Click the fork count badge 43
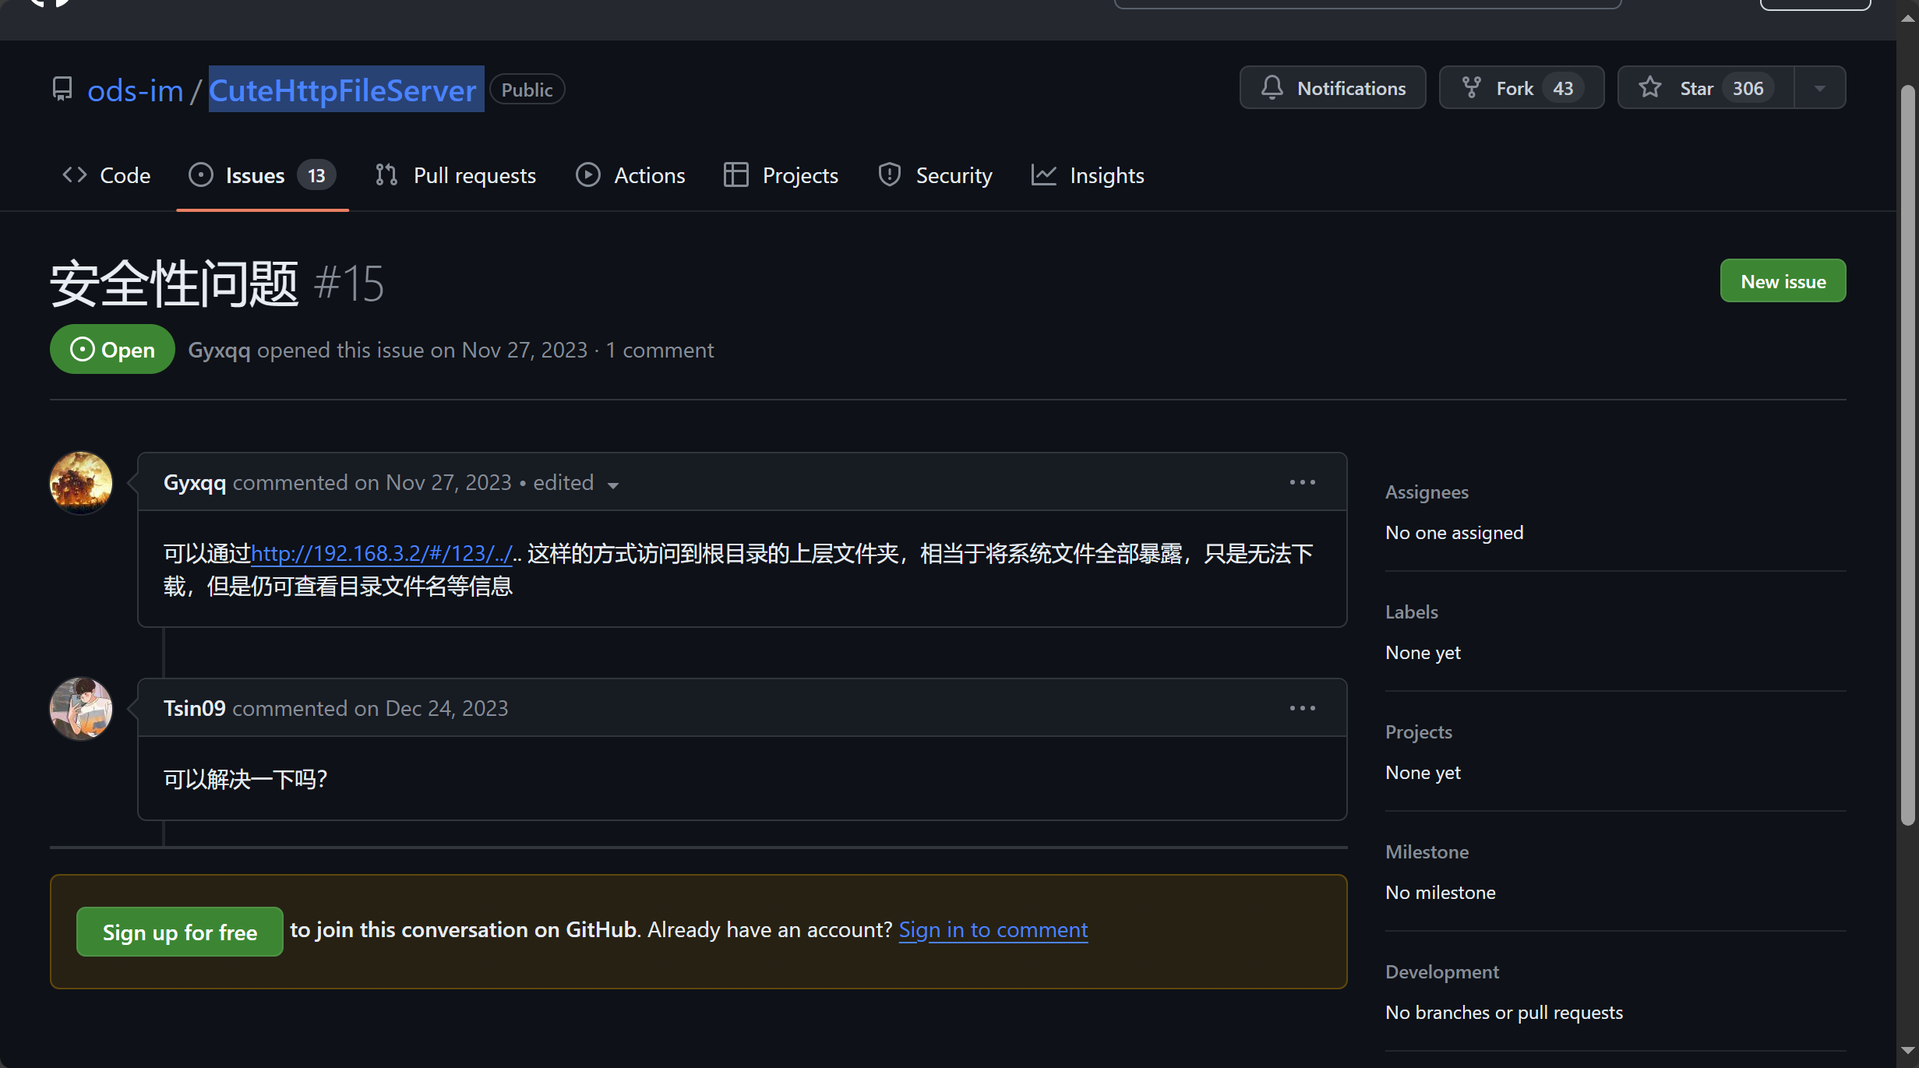Image resolution: width=1919 pixels, height=1068 pixels. (x=1563, y=88)
